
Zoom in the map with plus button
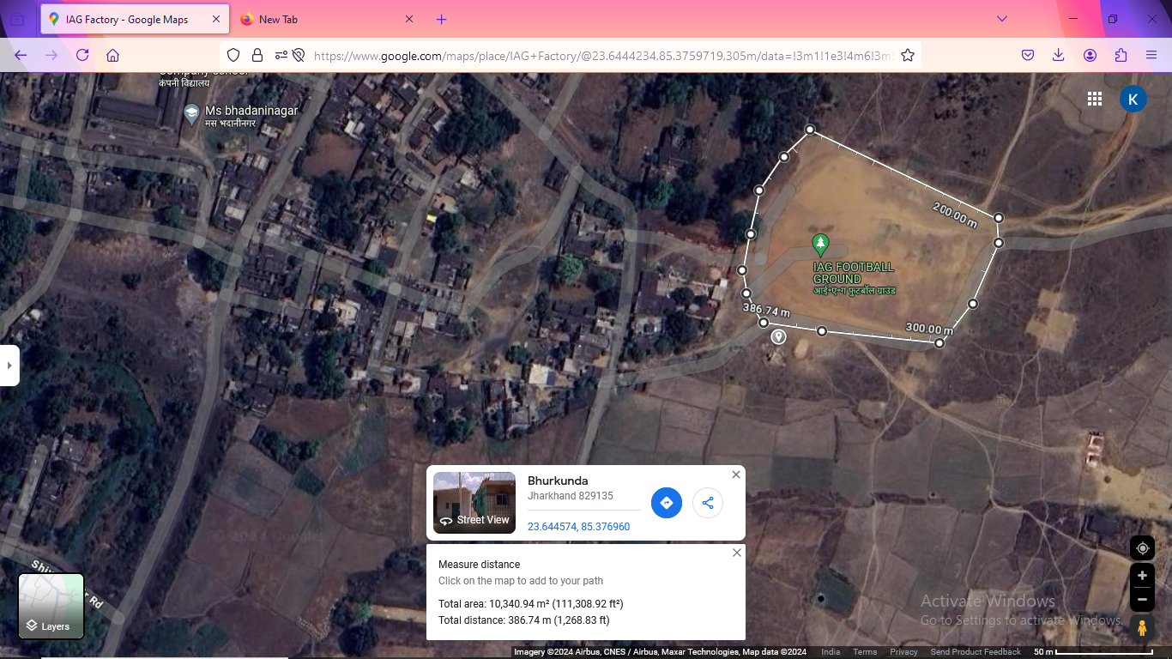(1142, 576)
